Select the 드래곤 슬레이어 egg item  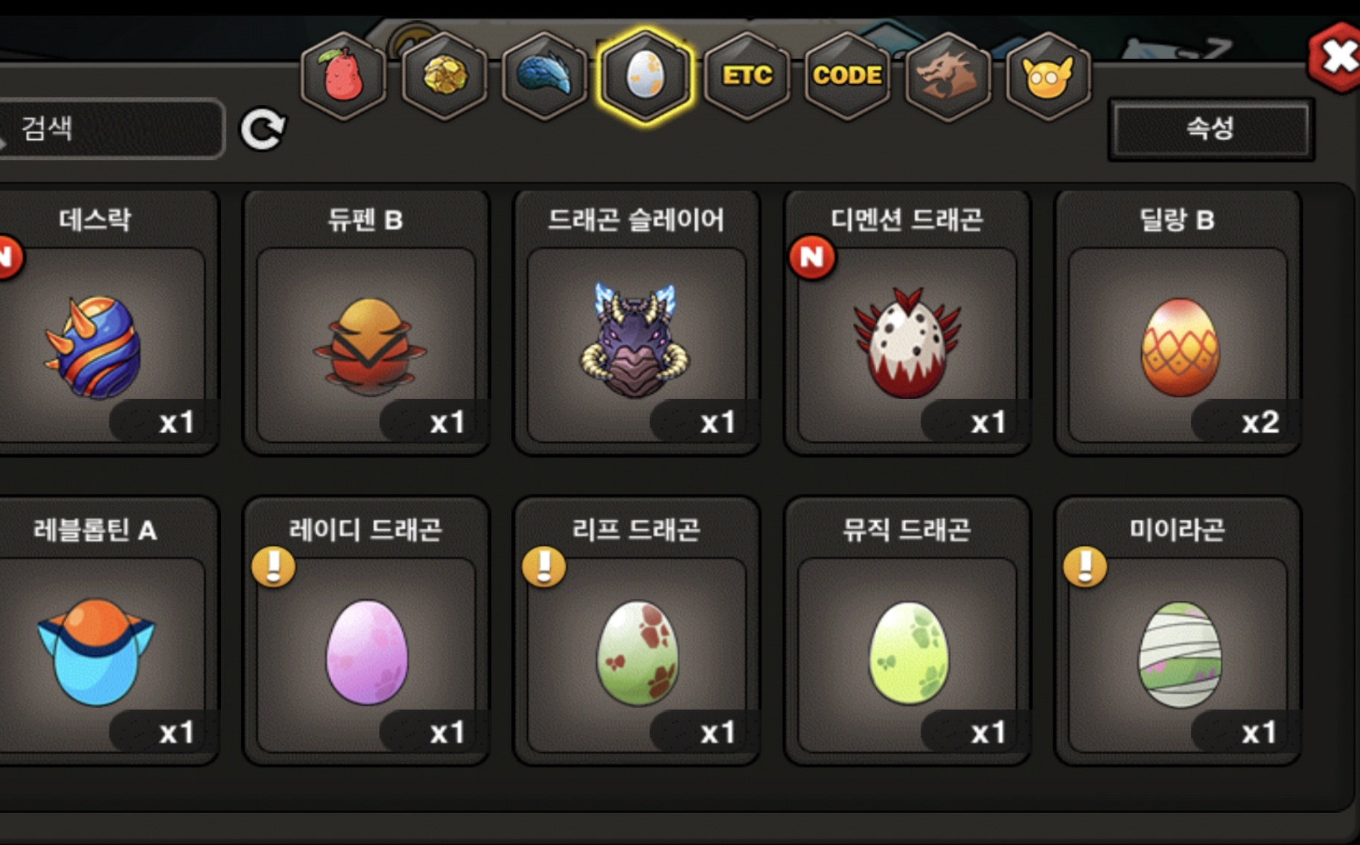(x=636, y=322)
